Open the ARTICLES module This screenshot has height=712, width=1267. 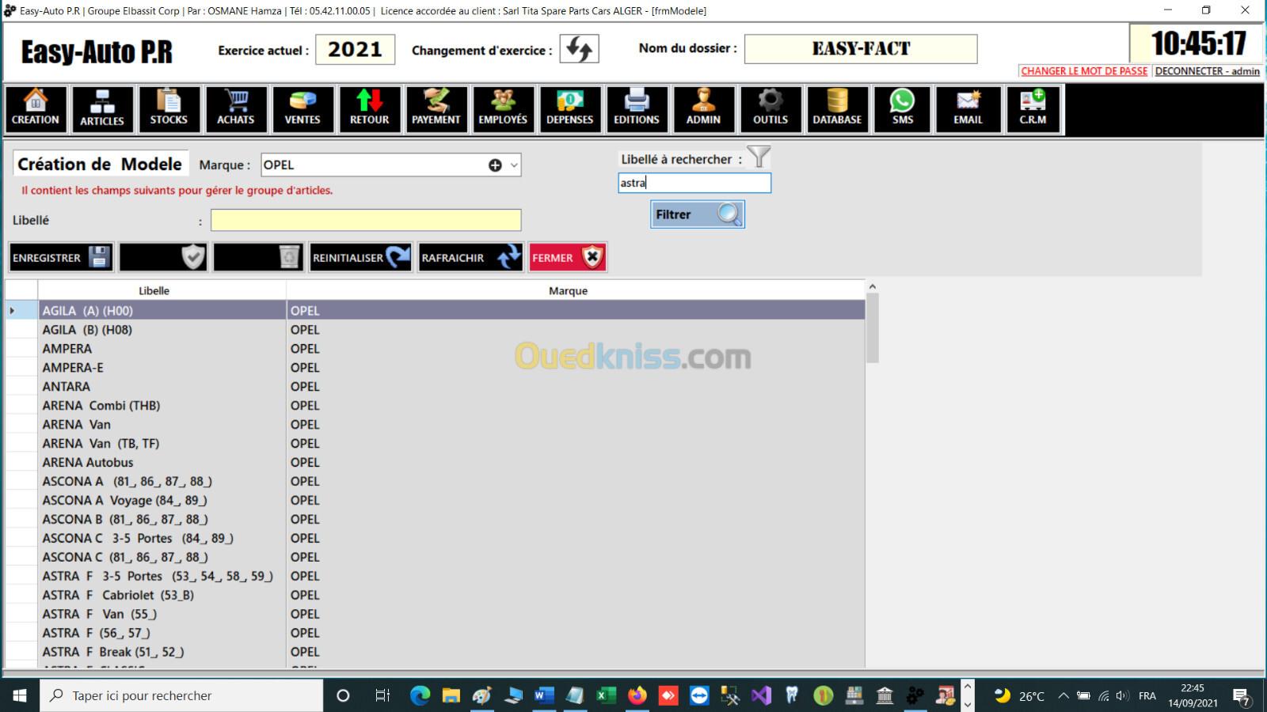click(102, 109)
